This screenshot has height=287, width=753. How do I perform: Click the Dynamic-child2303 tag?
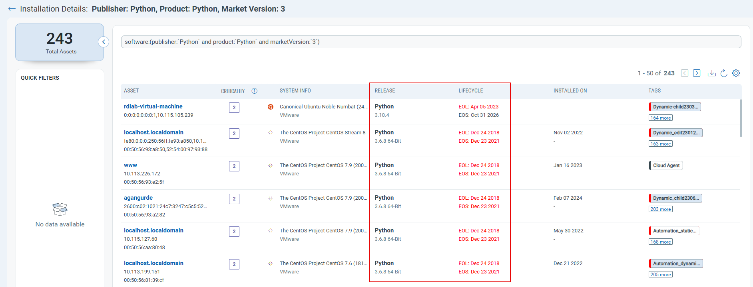(675, 107)
